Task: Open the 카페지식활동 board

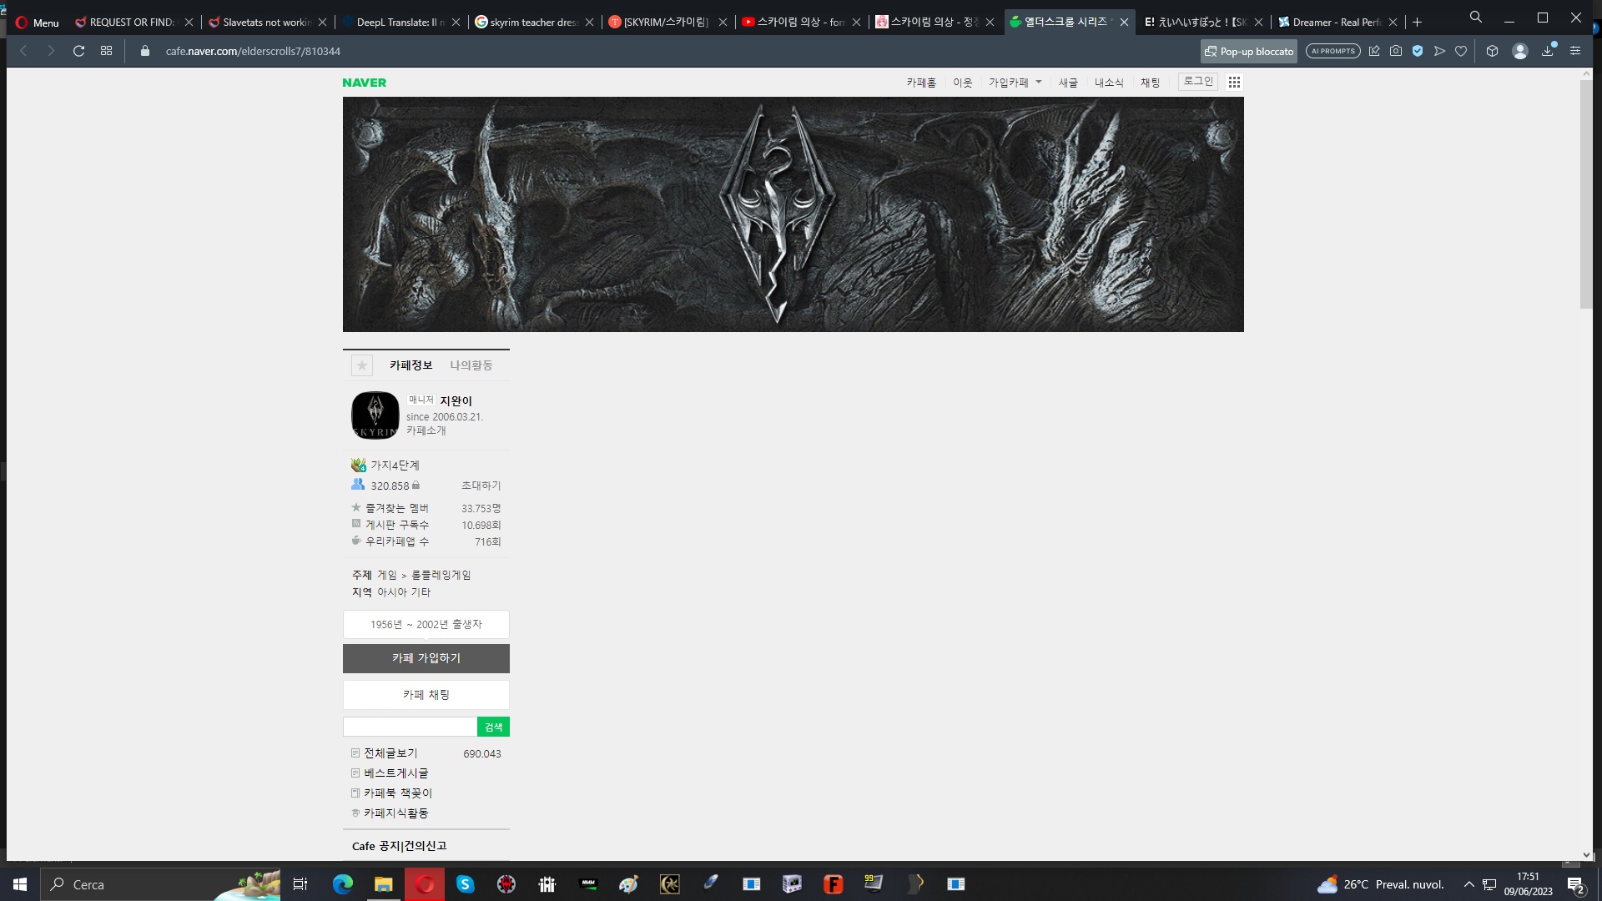Action: pyautogui.click(x=395, y=813)
